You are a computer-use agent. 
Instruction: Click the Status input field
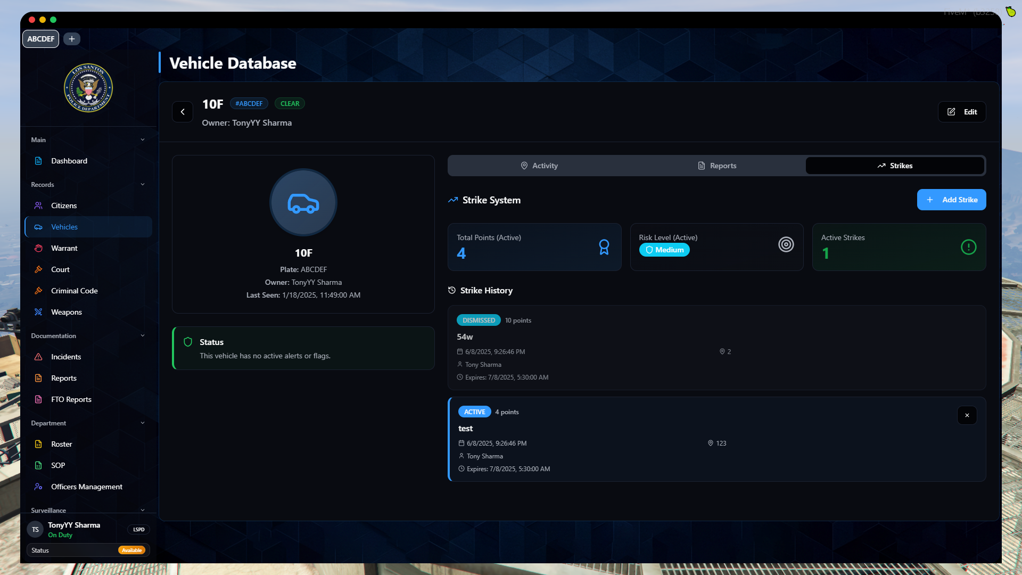tap(69, 550)
